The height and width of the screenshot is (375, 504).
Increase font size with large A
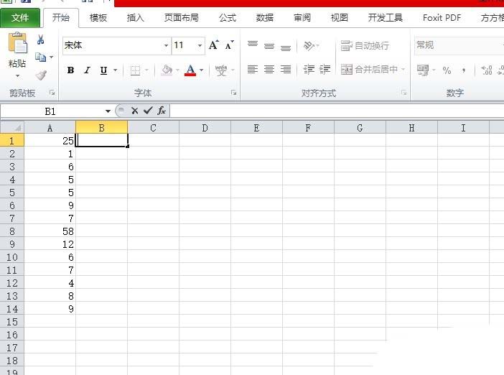point(214,45)
